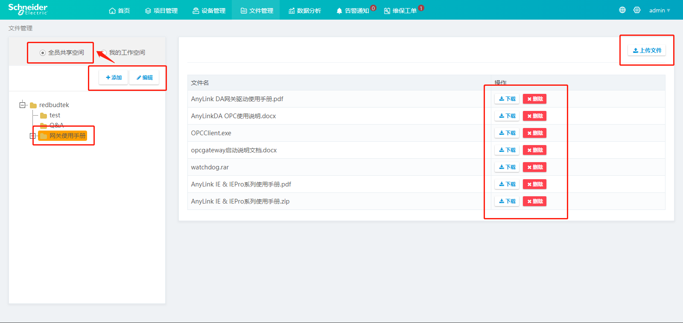Select the 全员共享空间 radio button
The image size is (683, 323).
point(43,53)
